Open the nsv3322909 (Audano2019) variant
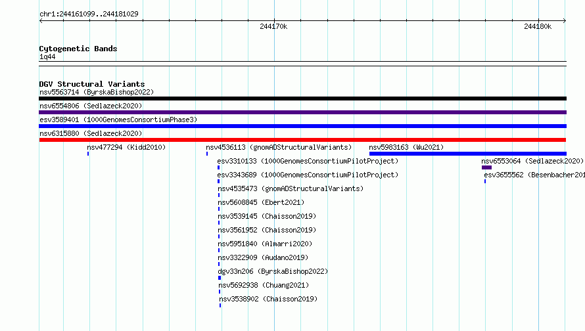The height and width of the screenshot is (331, 585). pos(263,257)
